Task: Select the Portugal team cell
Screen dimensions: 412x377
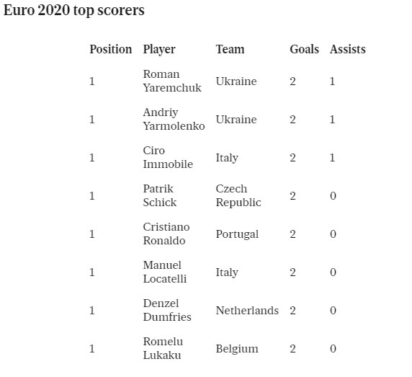Action: pyautogui.click(x=237, y=234)
